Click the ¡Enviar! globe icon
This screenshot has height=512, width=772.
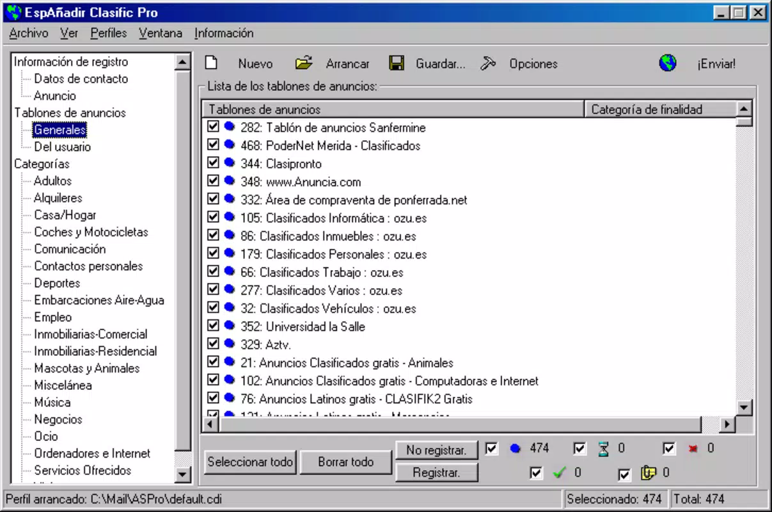(668, 63)
